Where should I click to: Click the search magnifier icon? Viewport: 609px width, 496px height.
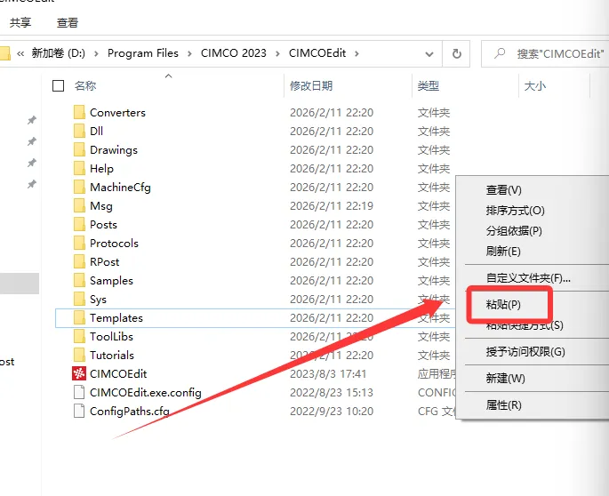coord(500,53)
